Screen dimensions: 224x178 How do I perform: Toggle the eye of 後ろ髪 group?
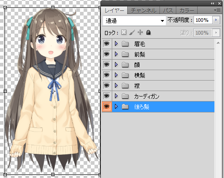pos(107,107)
